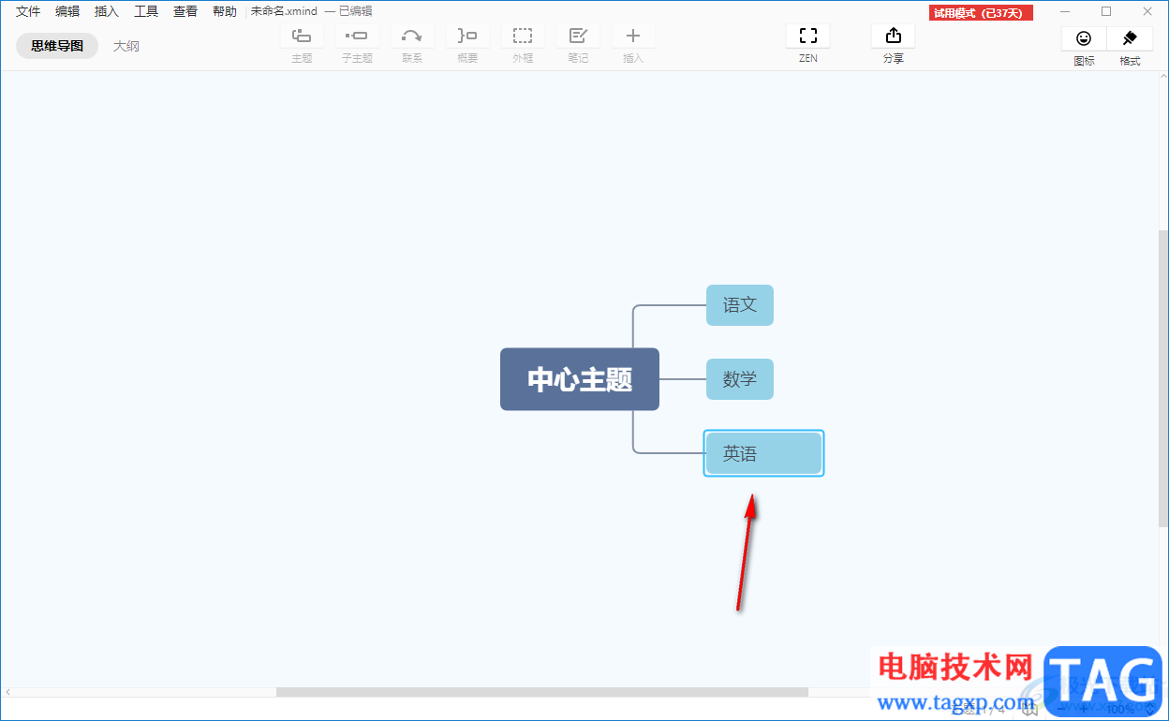The width and height of the screenshot is (1169, 721).
Task: Close the XMind window
Action: click(x=1147, y=11)
